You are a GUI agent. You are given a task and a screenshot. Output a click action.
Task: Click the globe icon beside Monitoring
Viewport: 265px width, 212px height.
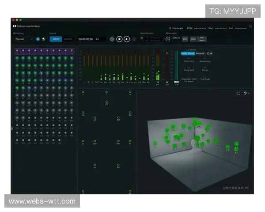[43, 39]
